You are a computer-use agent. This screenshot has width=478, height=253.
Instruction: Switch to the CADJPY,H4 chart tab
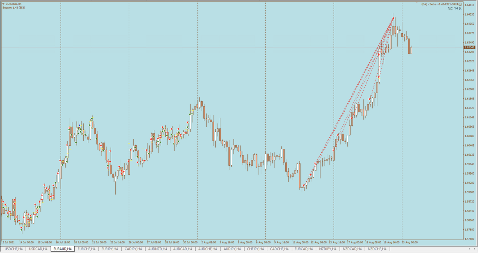coord(133,249)
